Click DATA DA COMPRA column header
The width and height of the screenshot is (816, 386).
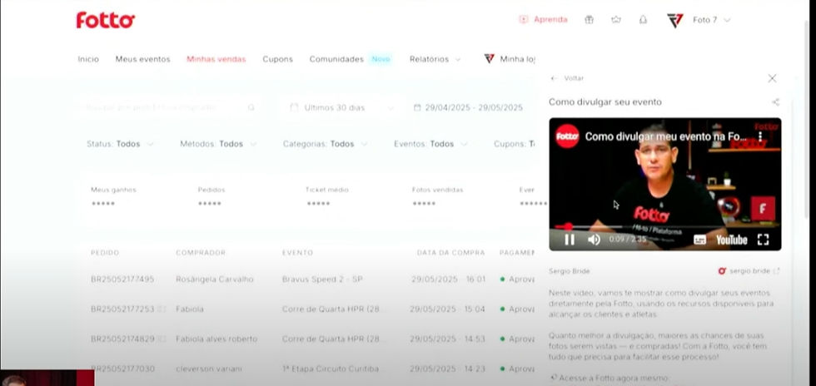pos(450,253)
